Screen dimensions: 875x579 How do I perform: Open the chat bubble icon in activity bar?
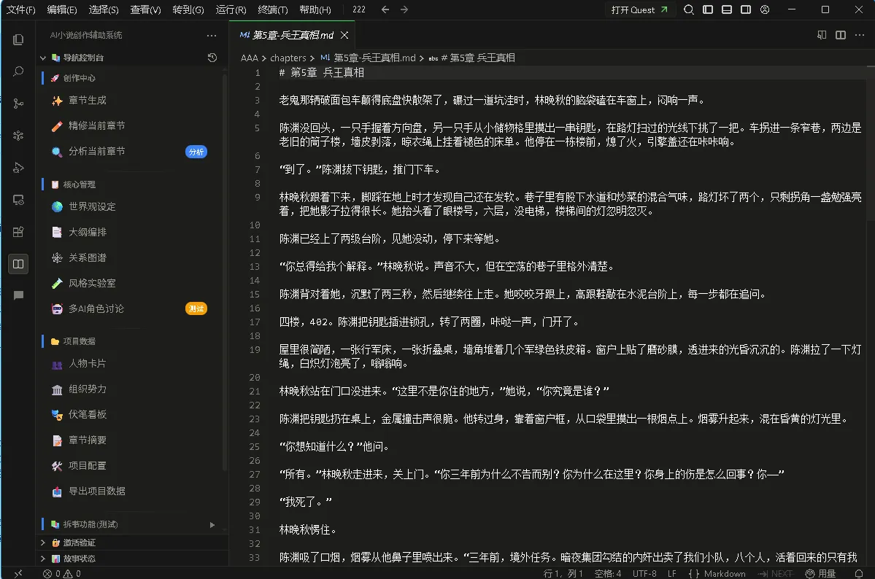[x=18, y=295]
